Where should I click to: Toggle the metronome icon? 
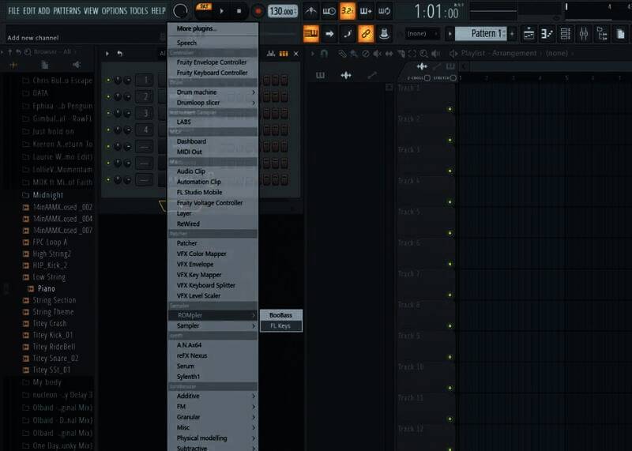[x=310, y=11]
